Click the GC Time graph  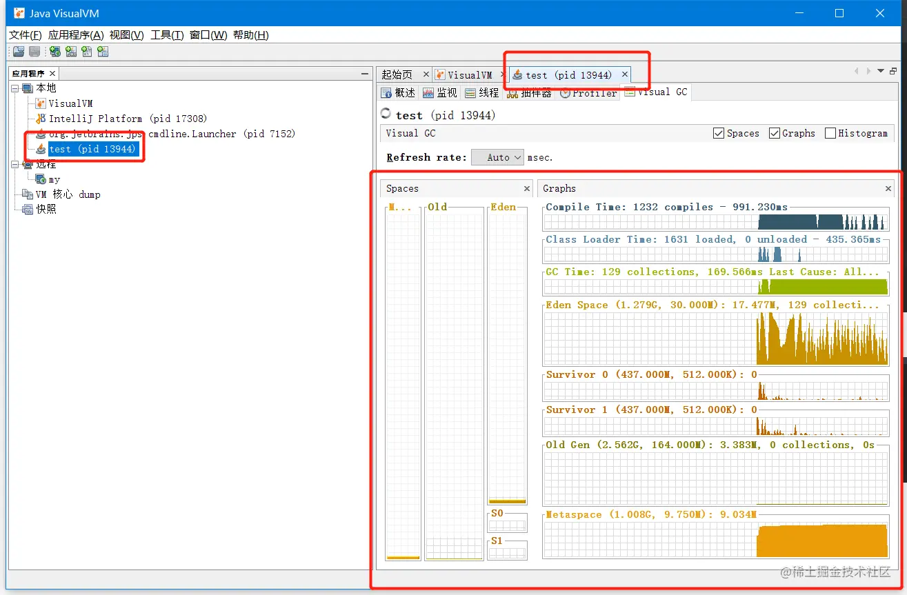point(716,287)
